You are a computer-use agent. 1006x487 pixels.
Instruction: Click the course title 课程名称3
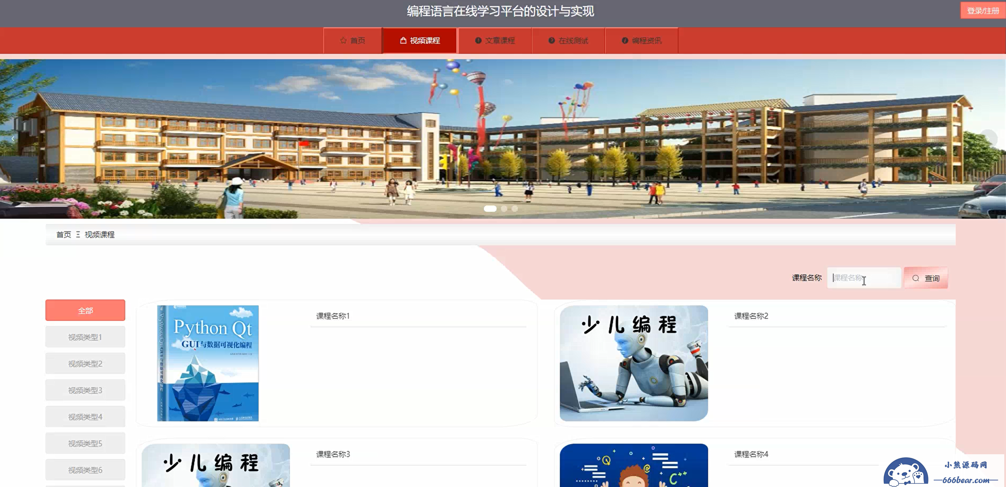[333, 454]
